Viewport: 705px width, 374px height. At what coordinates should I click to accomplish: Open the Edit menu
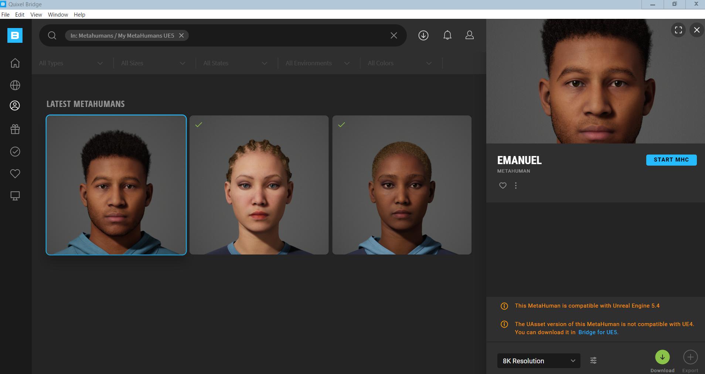coord(20,15)
